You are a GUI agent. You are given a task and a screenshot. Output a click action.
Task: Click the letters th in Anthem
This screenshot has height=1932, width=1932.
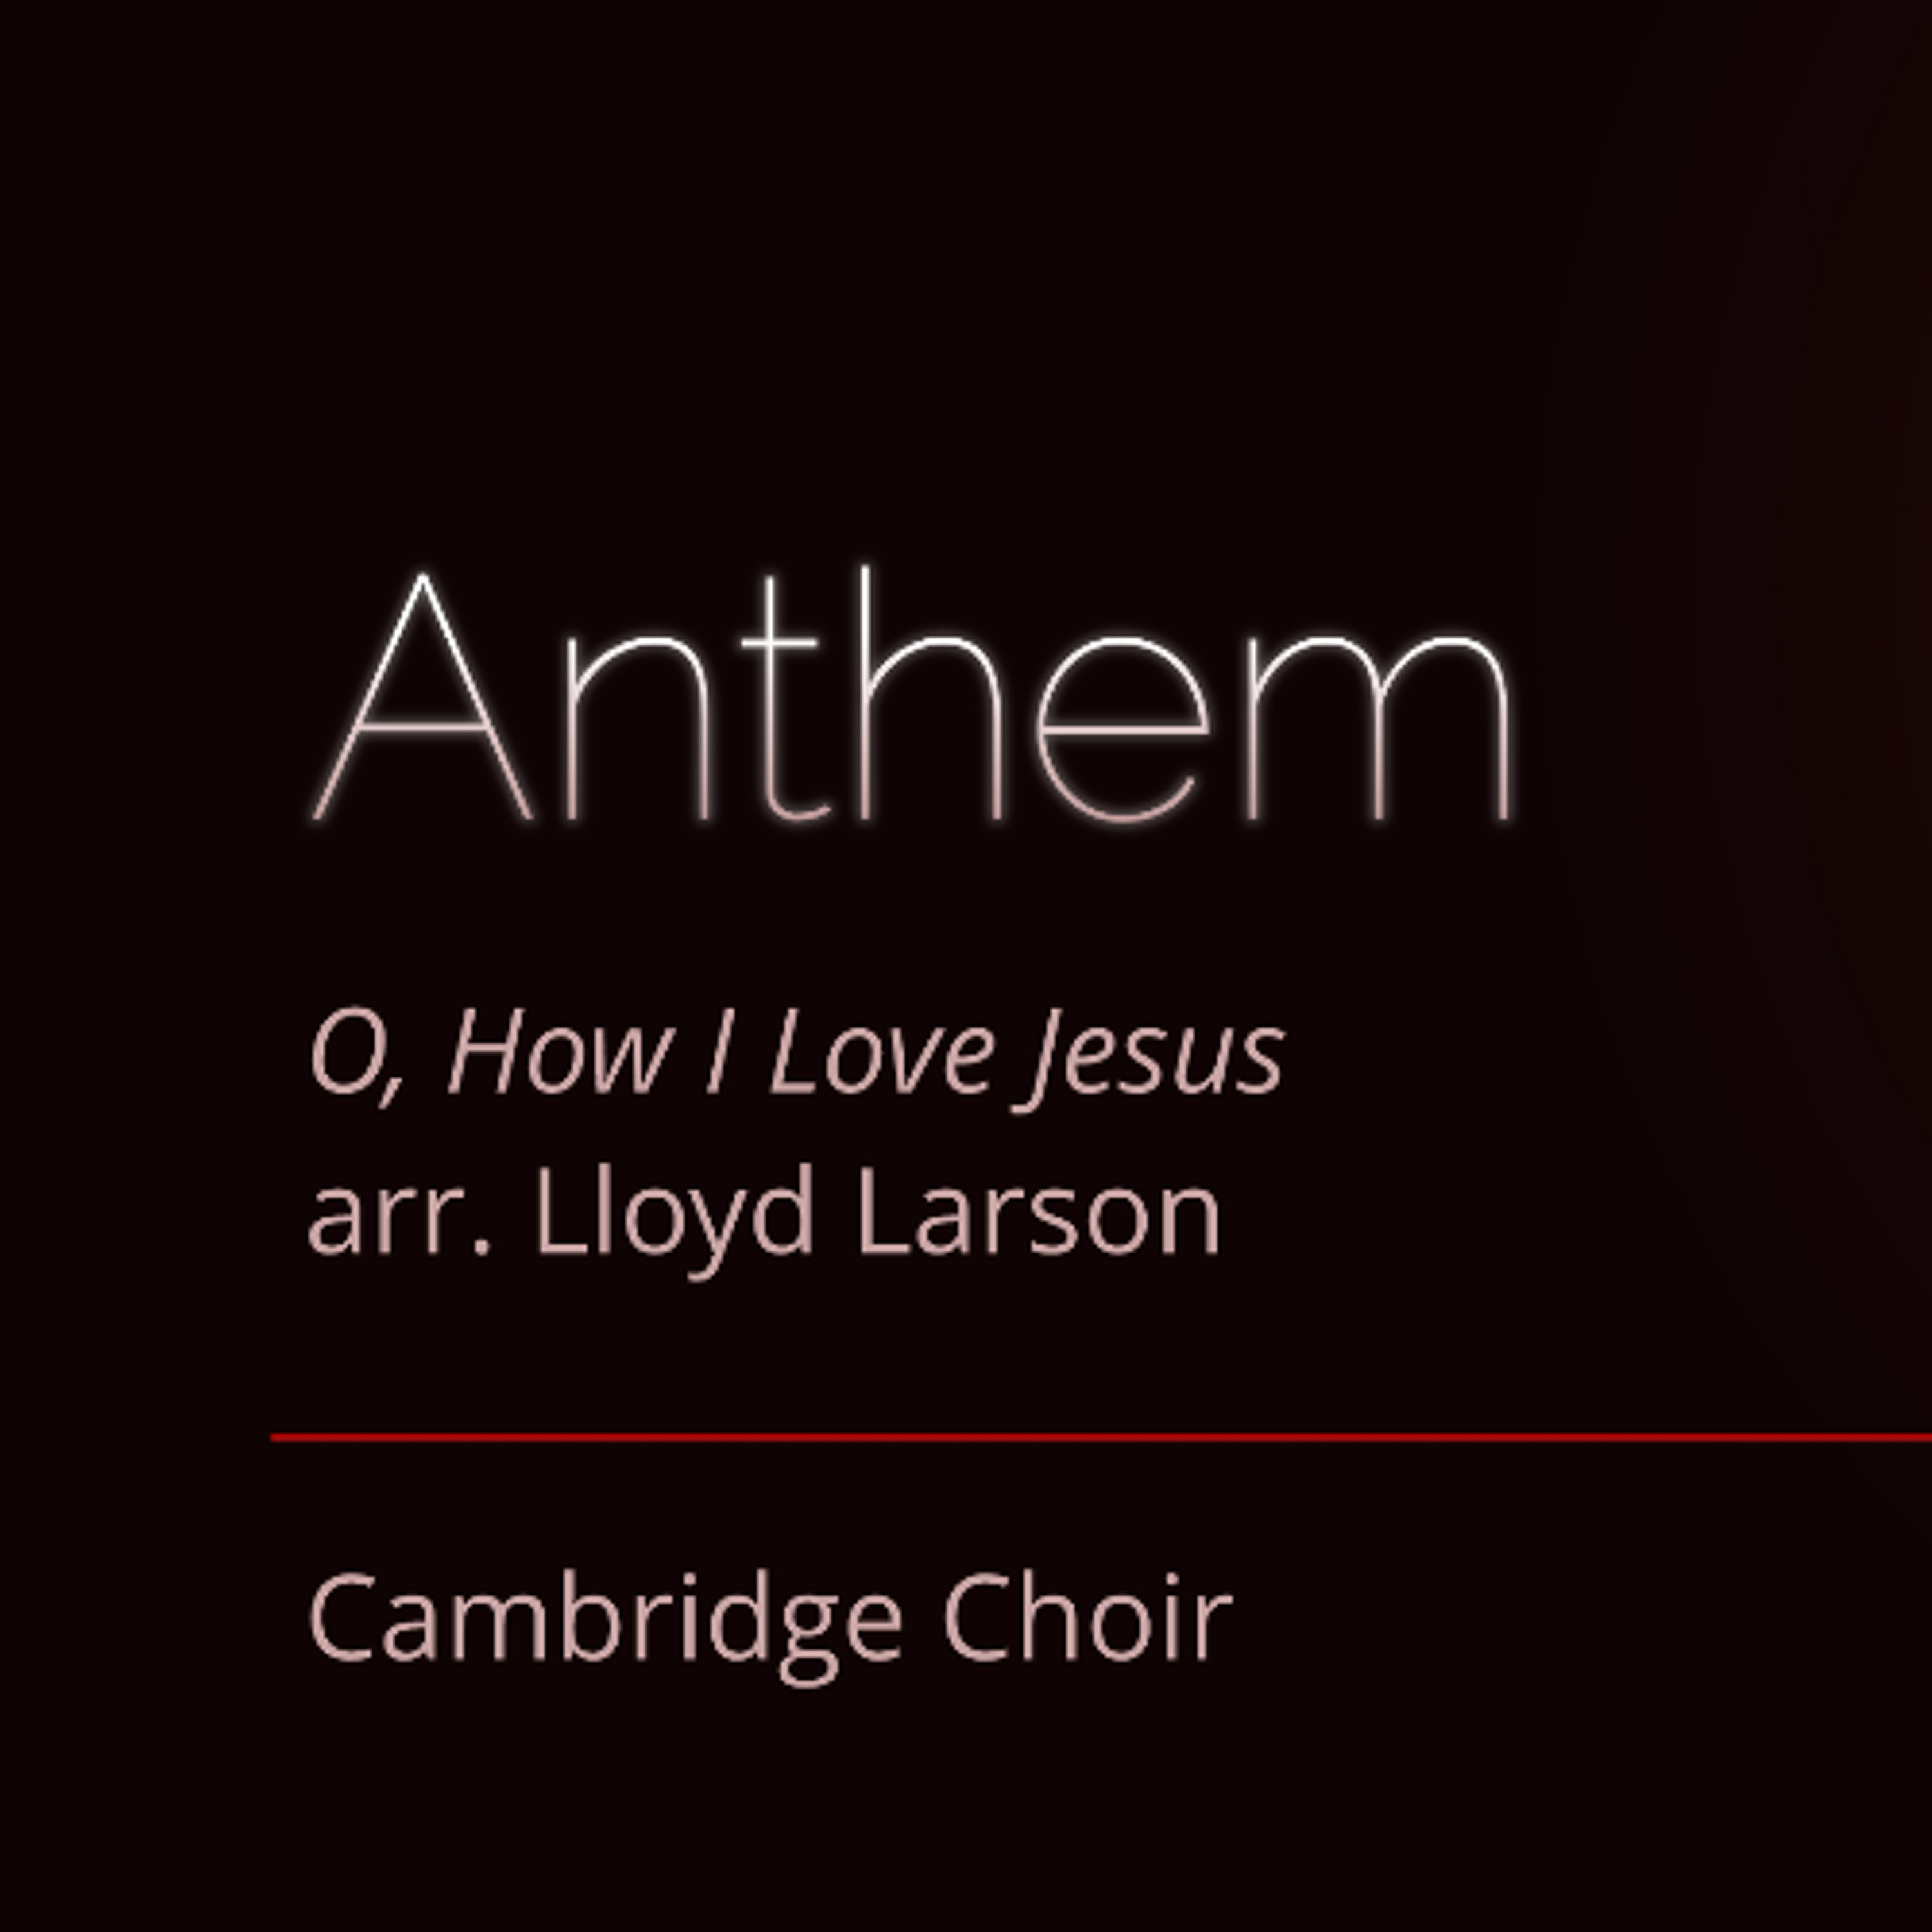(870, 695)
